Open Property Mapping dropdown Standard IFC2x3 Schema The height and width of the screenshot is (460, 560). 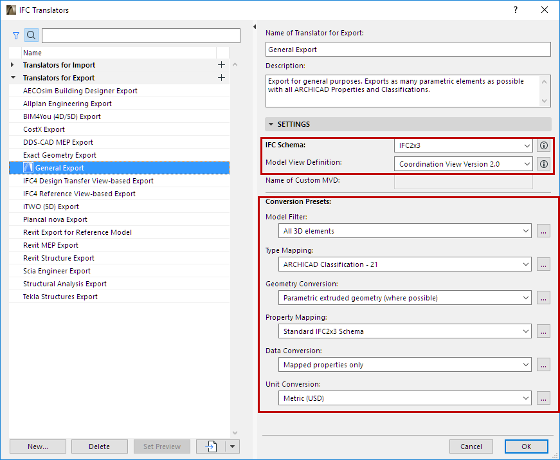pos(404,331)
